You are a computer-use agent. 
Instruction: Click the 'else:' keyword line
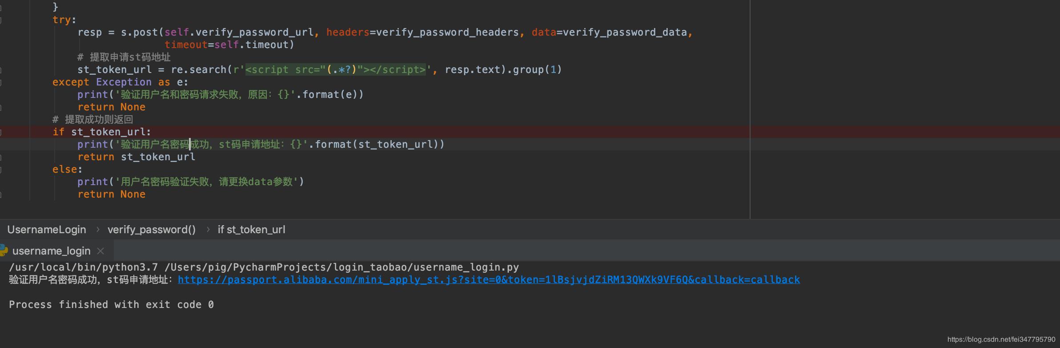(x=68, y=170)
